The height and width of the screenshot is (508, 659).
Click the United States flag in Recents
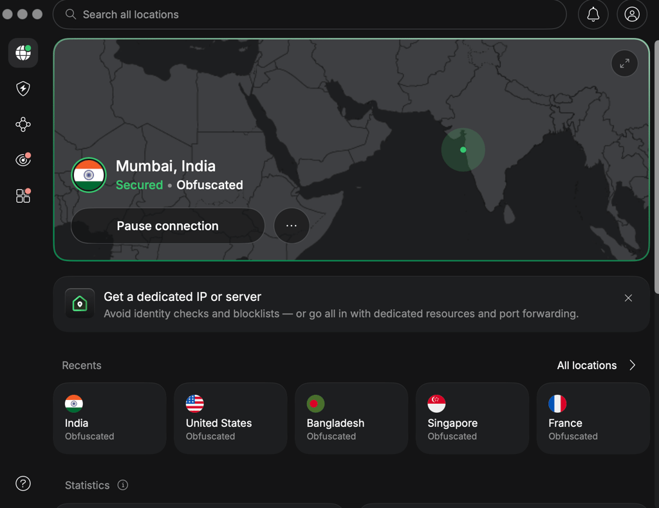point(194,404)
